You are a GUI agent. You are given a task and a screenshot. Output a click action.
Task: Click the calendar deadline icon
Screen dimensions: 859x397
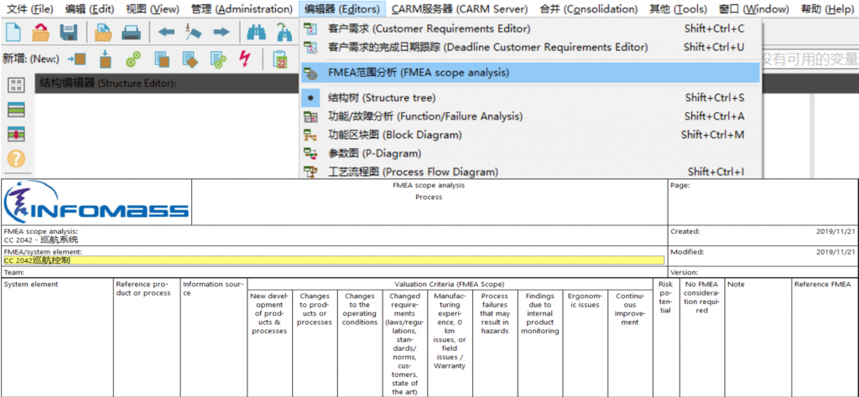pyautogui.click(x=280, y=59)
